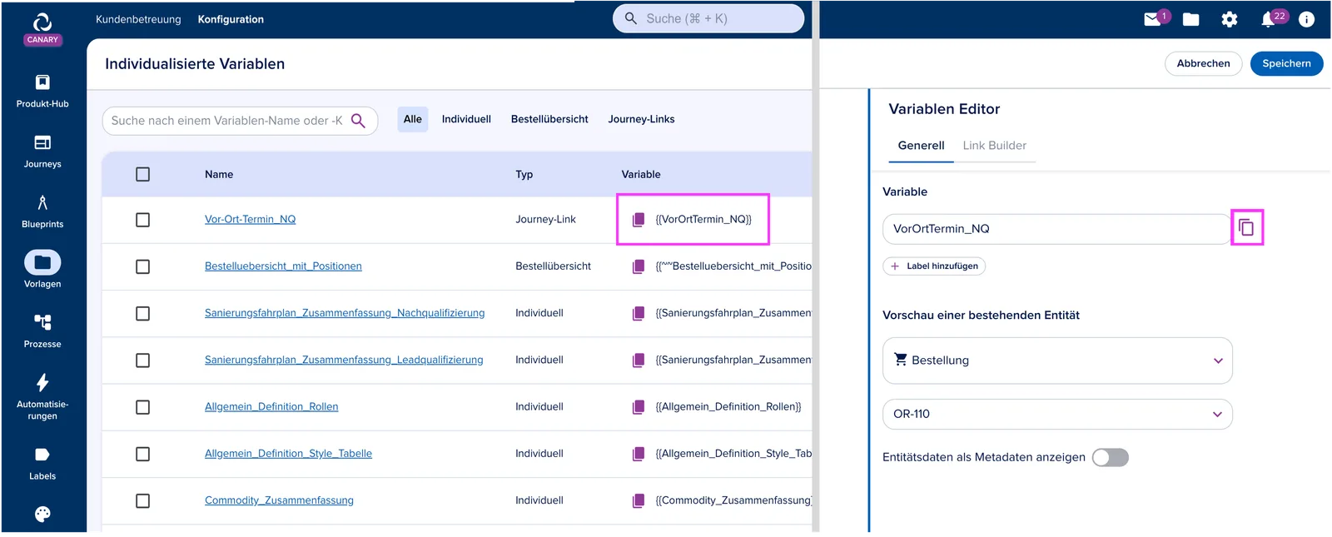Open Labels in the sidebar
Image resolution: width=1332 pixels, height=537 pixels.
[x=42, y=463]
